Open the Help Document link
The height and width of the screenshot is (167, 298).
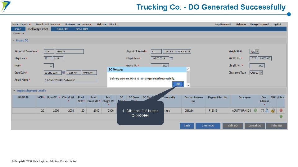tap(223, 24)
